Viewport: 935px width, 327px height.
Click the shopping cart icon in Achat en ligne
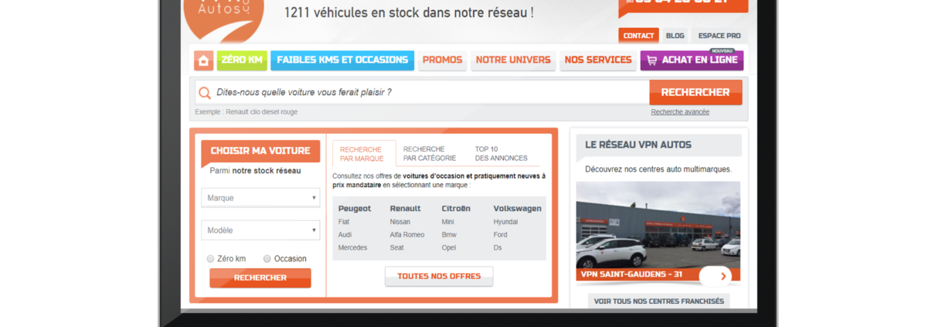tap(651, 60)
